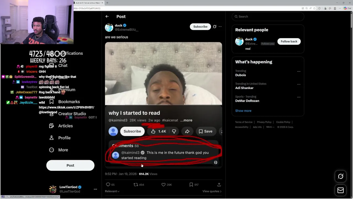The image size is (353, 199).
Task: Open the More menu in the sidebar
Action: point(58,150)
